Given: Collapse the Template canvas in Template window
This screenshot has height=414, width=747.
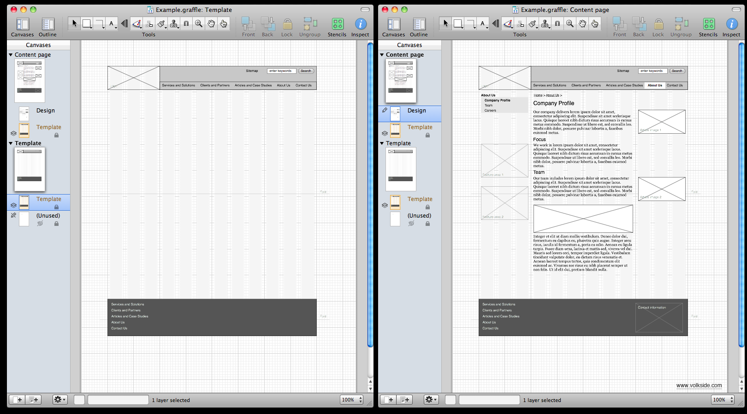Looking at the screenshot, I should (x=11, y=143).
